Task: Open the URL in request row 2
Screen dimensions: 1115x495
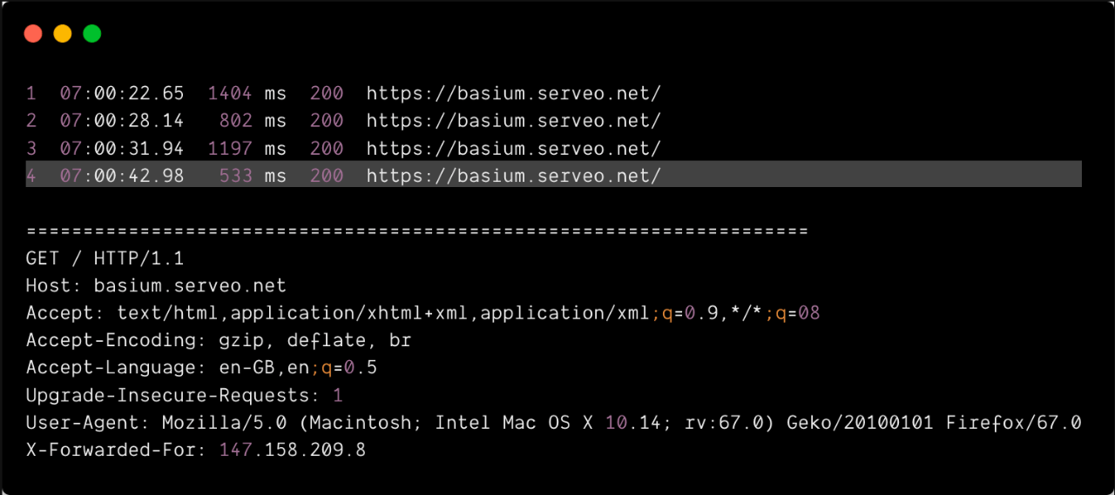Action: 514,121
